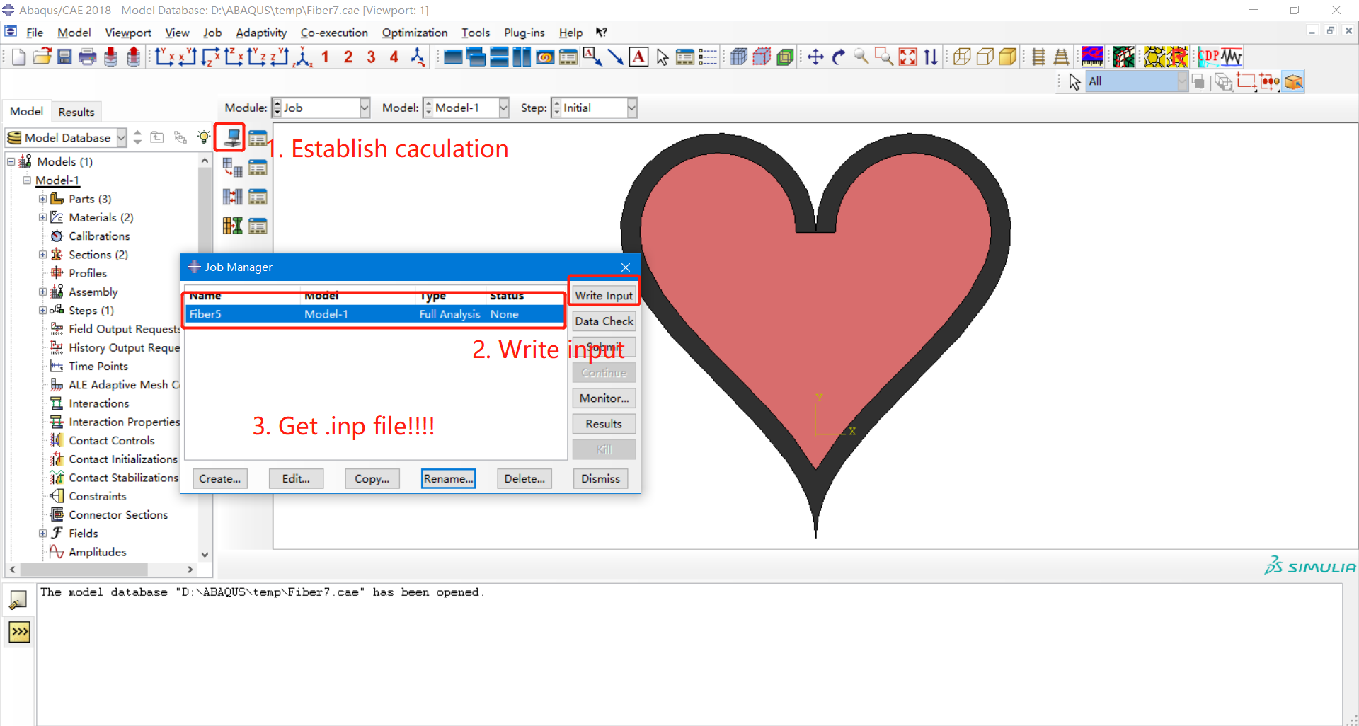Expand the Parts tree node
This screenshot has width=1359, height=726.
(x=42, y=199)
